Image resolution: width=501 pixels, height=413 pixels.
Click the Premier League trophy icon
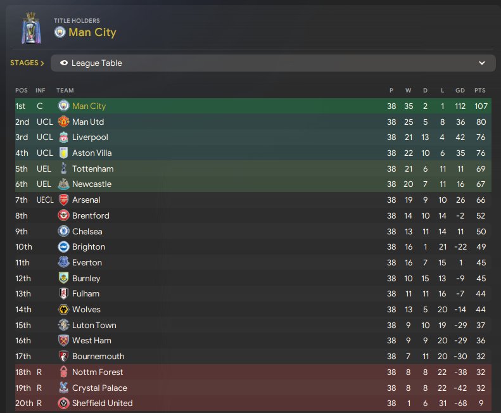click(30, 29)
